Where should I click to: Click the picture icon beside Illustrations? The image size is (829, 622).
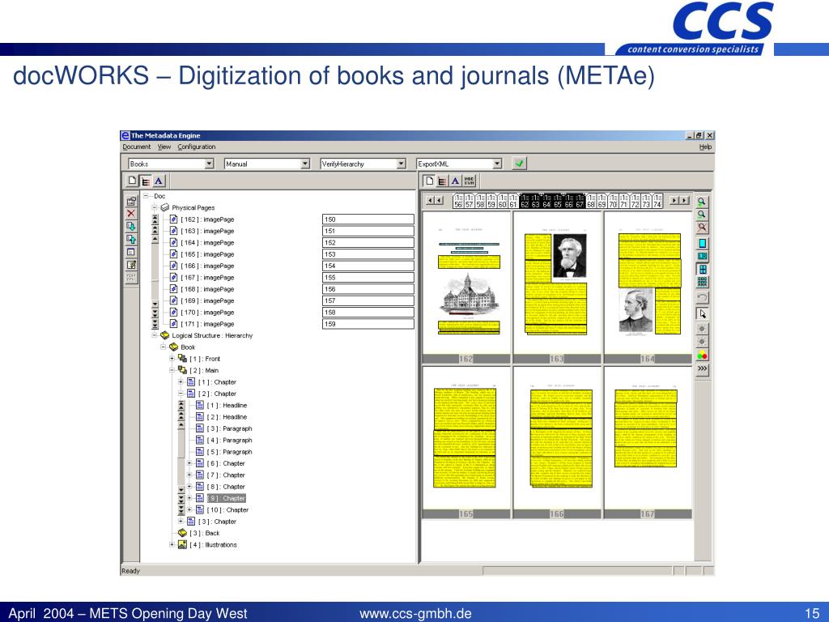coord(182,544)
